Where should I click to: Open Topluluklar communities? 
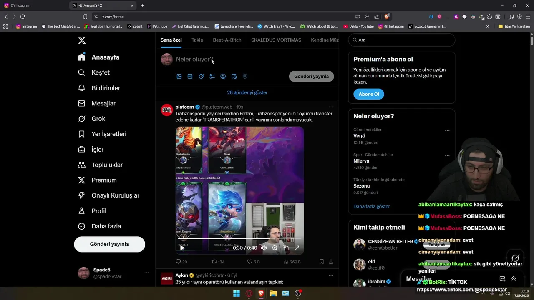[100, 165]
